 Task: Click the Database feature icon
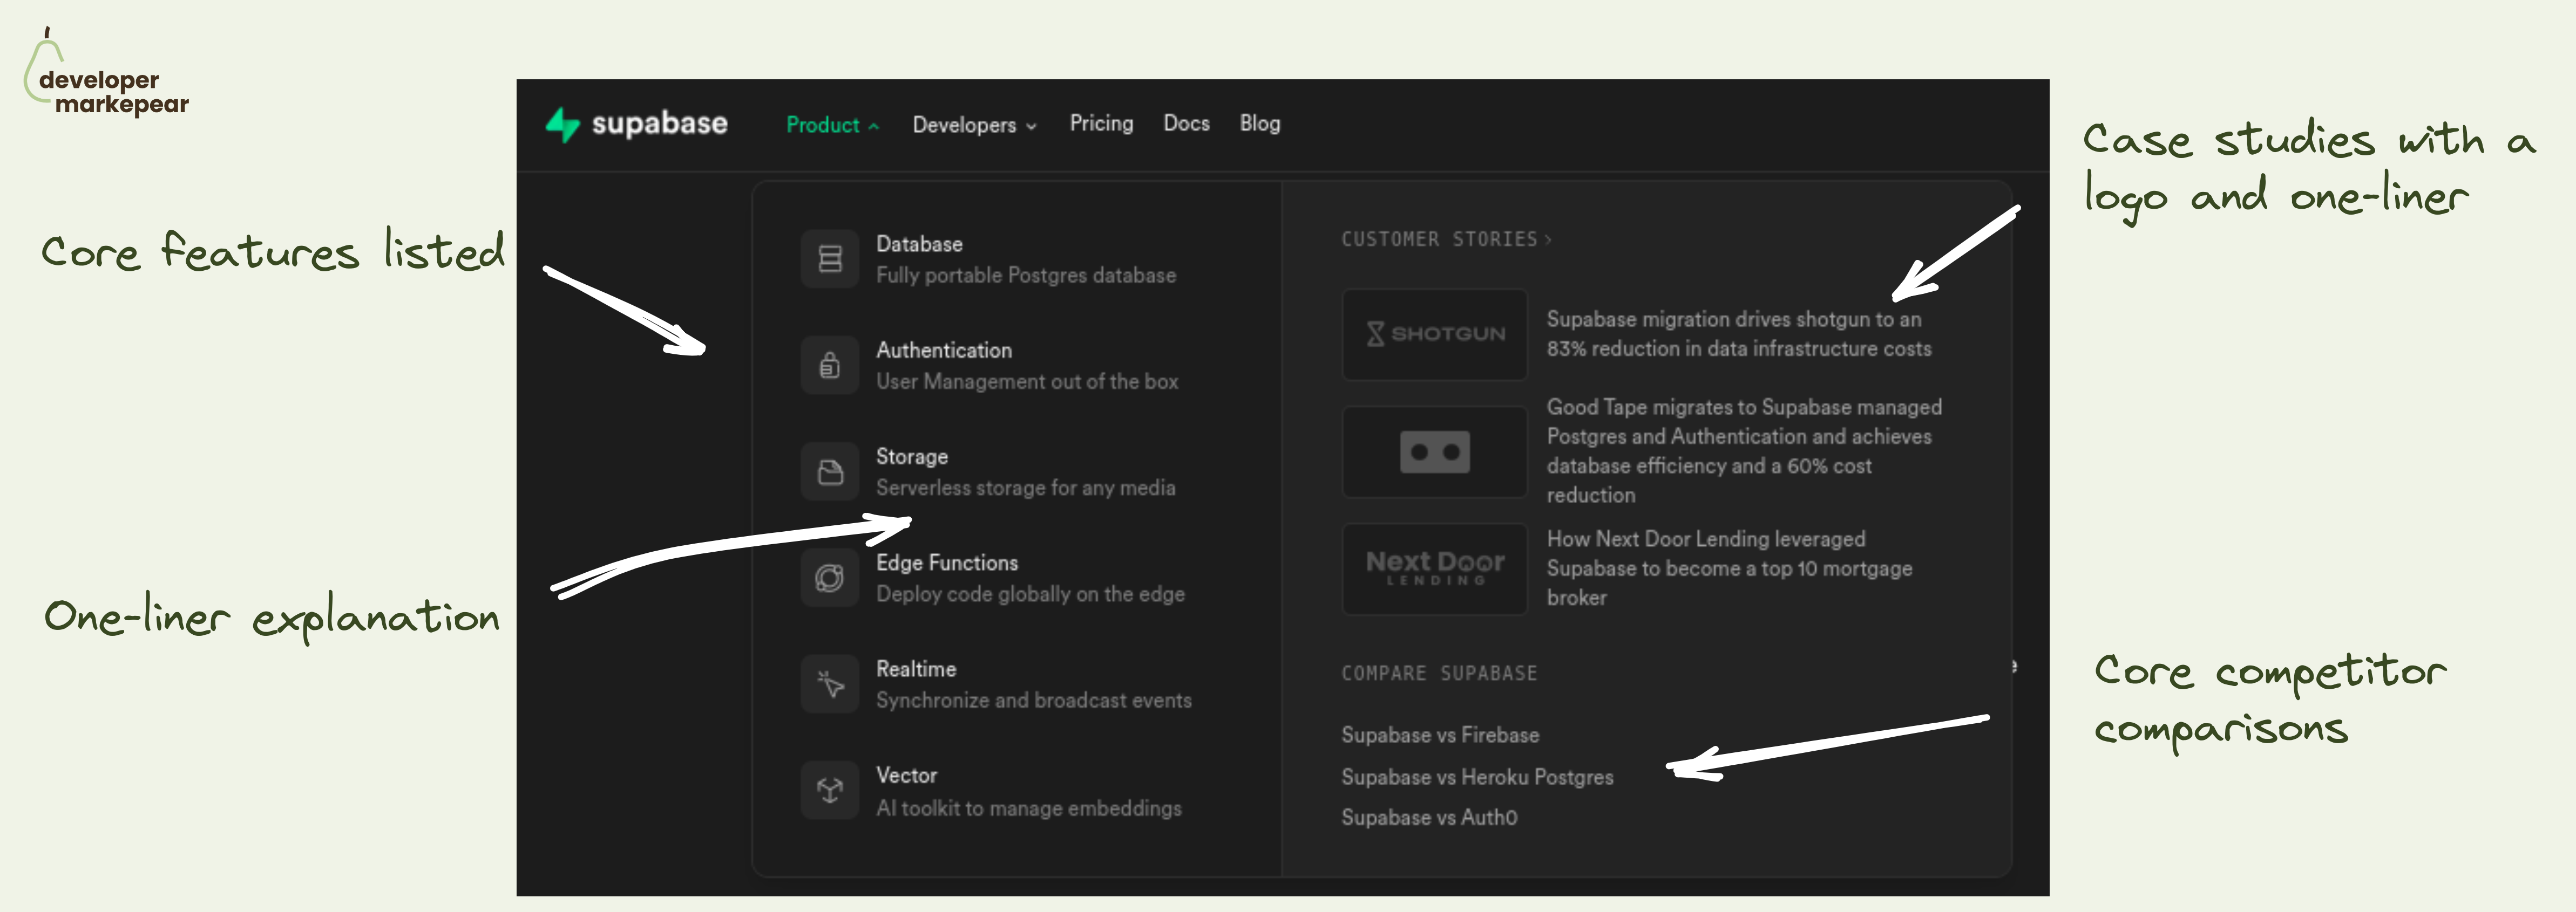tap(829, 260)
